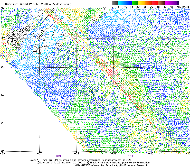
Task: Click the note line starting 'Note: 1) Times are GMT'
Action: click(x=80, y=160)
